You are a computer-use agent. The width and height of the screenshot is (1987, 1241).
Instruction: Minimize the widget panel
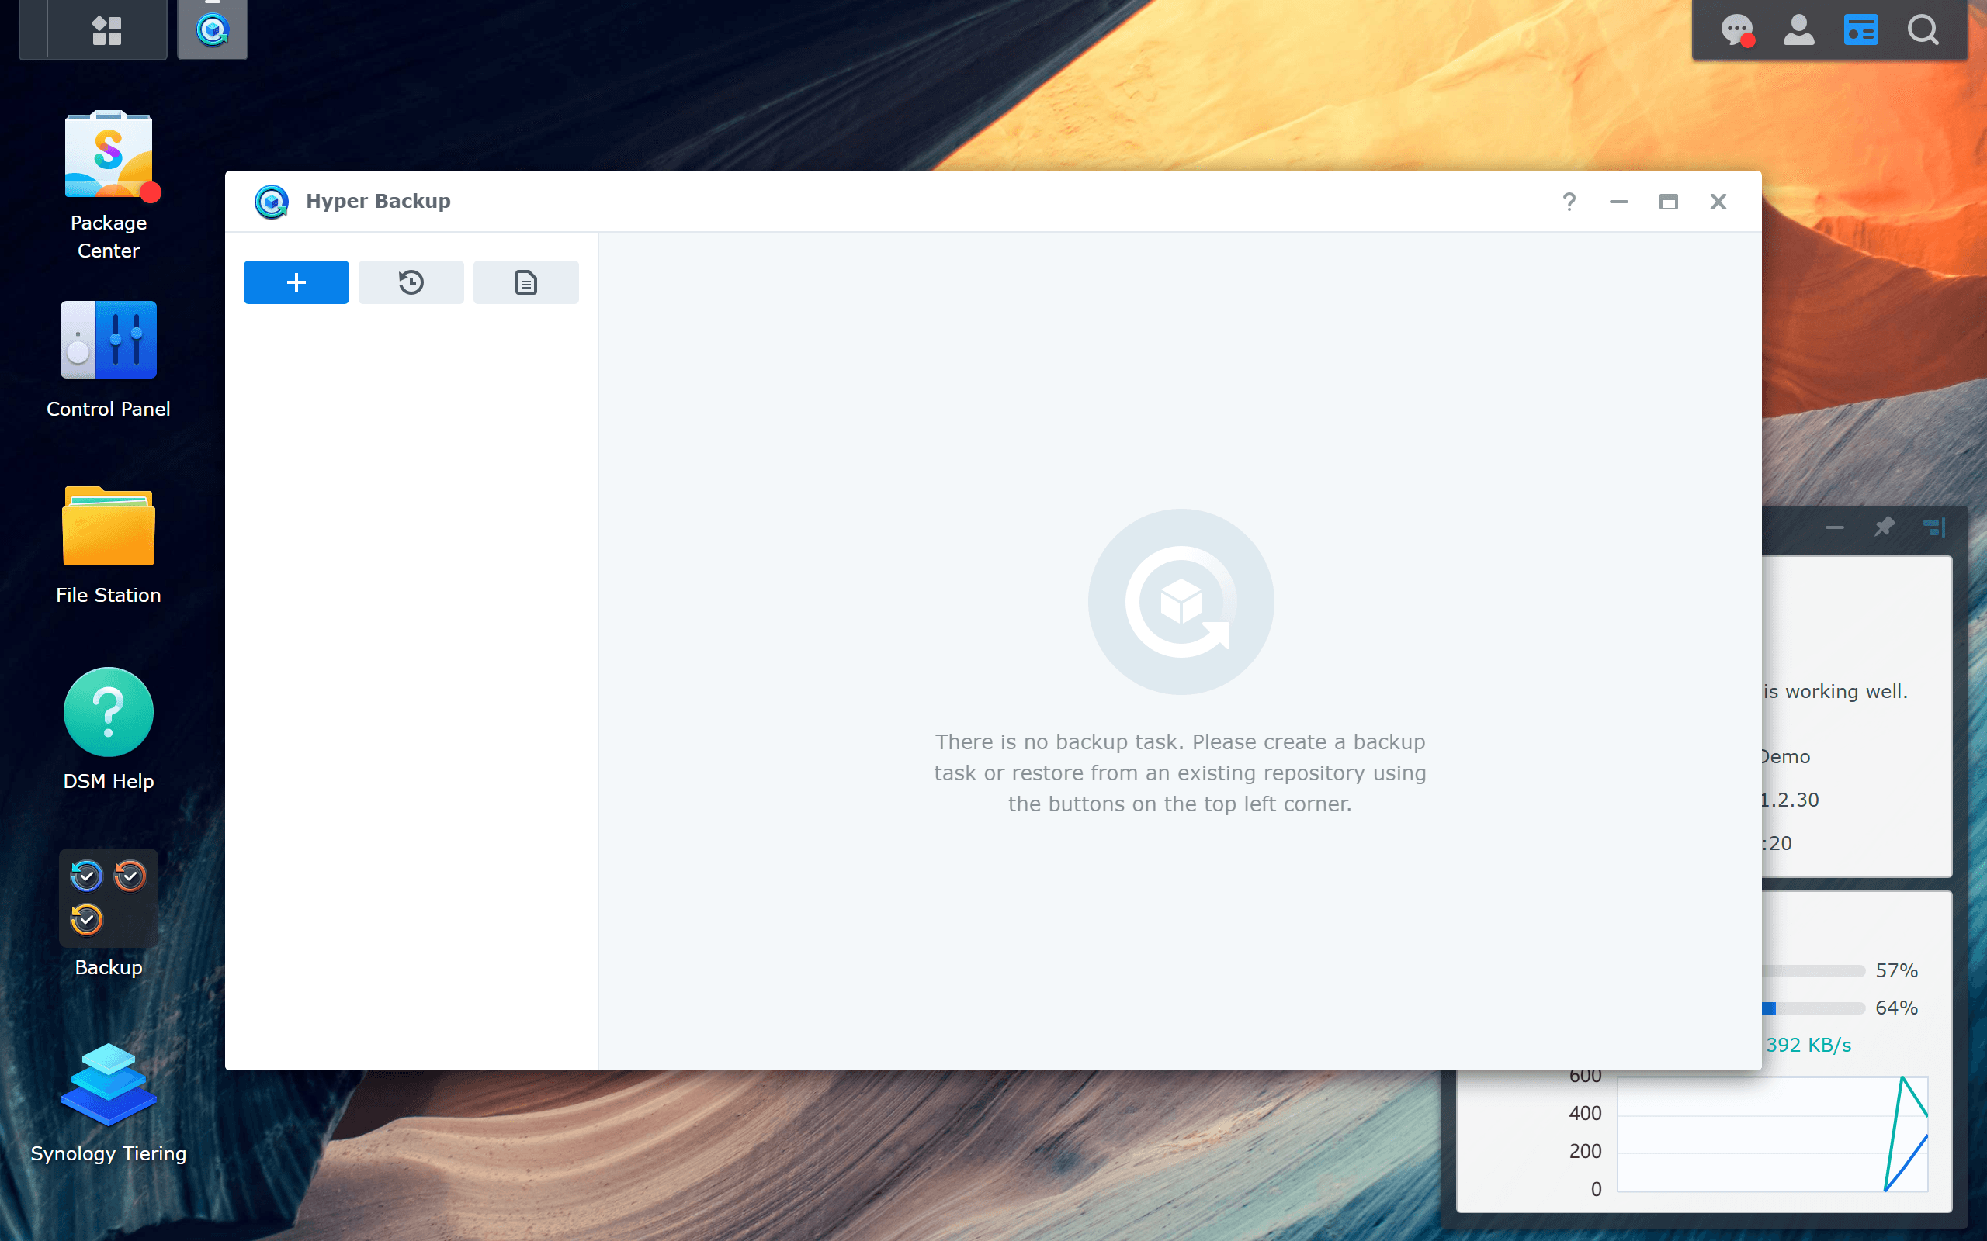coord(1835,527)
